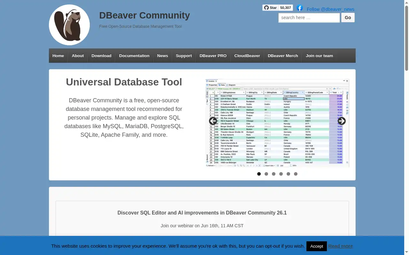Open the DBeaver PRO menu item
Image resolution: width=409 pixels, height=255 pixels.
(x=213, y=55)
